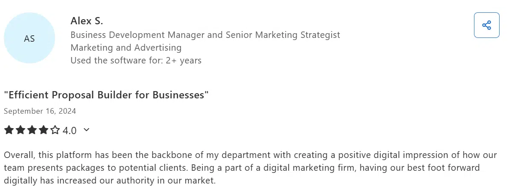Click the empty fifth rating star
The height and width of the screenshot is (195, 509).
point(55,130)
